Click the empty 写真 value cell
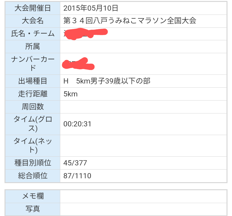 143,209
